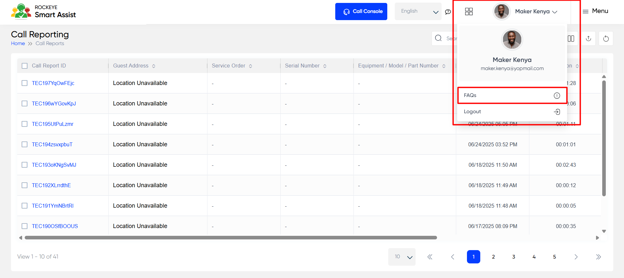Open the English language dropdown
624x278 pixels.
tap(418, 11)
